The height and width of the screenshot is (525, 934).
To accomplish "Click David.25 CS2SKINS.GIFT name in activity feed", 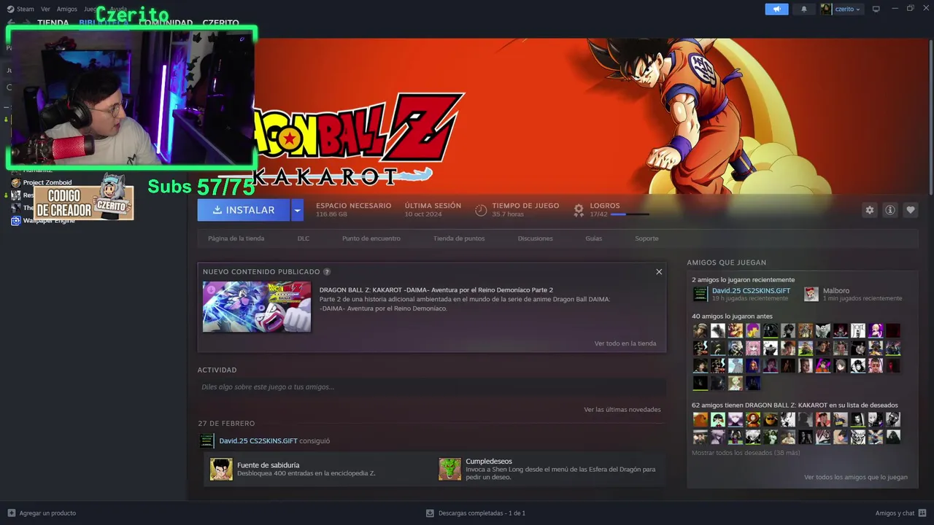I will [258, 441].
